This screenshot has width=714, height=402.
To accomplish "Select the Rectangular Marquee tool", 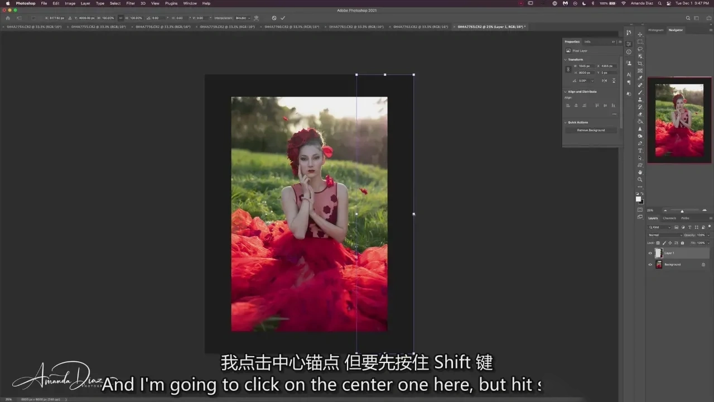I will pyautogui.click(x=640, y=42).
